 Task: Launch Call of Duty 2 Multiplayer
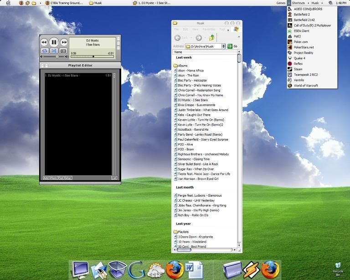tap(312, 25)
